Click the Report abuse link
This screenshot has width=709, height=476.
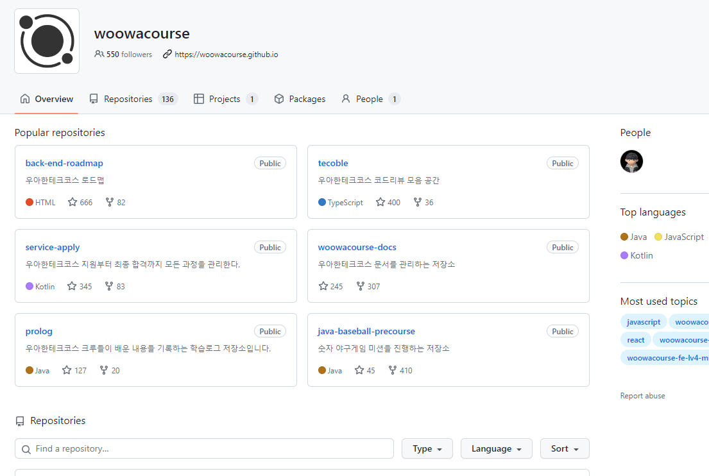pyautogui.click(x=642, y=396)
